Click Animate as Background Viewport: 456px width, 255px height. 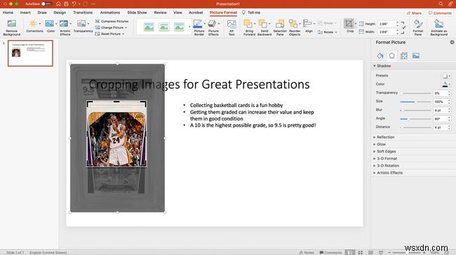point(439,27)
